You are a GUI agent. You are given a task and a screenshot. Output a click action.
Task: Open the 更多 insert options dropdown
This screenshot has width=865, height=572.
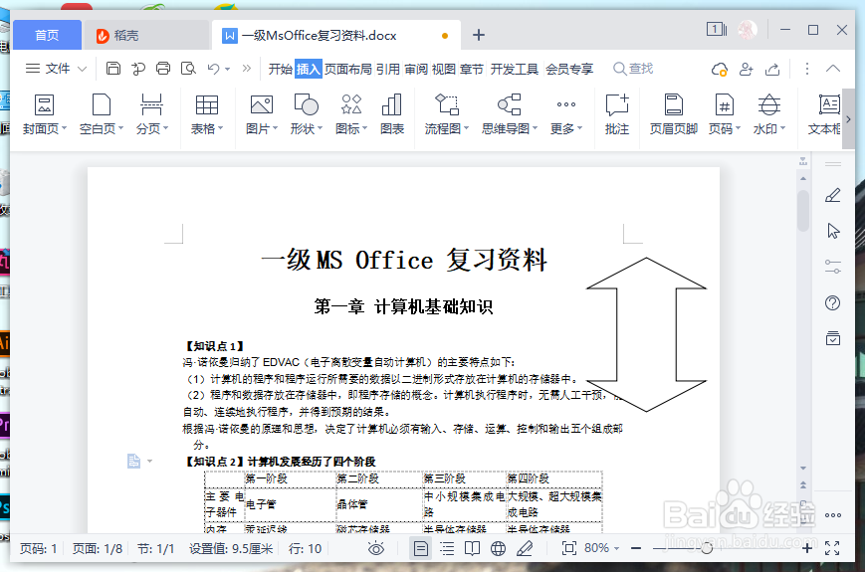[566, 114]
